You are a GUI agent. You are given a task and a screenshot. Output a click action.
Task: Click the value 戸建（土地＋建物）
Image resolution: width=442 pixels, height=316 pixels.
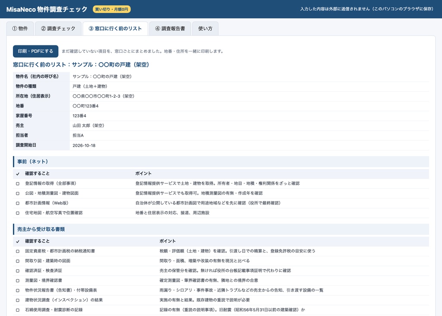90,86
